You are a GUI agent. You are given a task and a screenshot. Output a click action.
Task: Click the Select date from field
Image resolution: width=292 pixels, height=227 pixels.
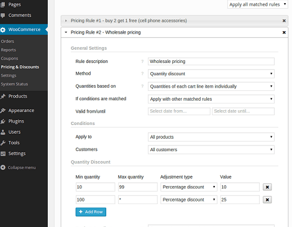tap(179, 111)
